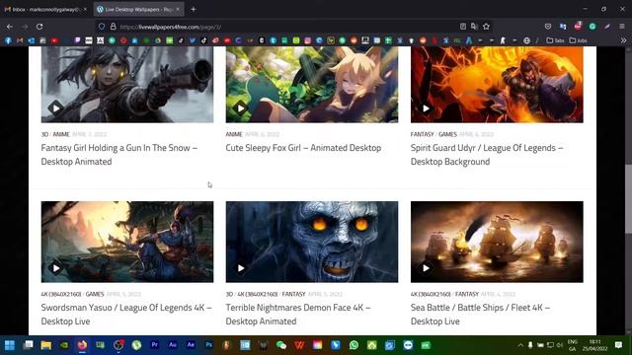Image resolution: width=632 pixels, height=355 pixels.
Task: Show hidden system tray icons
Action: [x=520, y=345]
